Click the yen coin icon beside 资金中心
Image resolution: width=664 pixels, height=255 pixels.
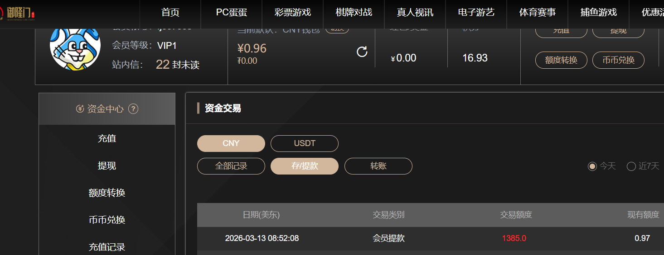coord(80,109)
